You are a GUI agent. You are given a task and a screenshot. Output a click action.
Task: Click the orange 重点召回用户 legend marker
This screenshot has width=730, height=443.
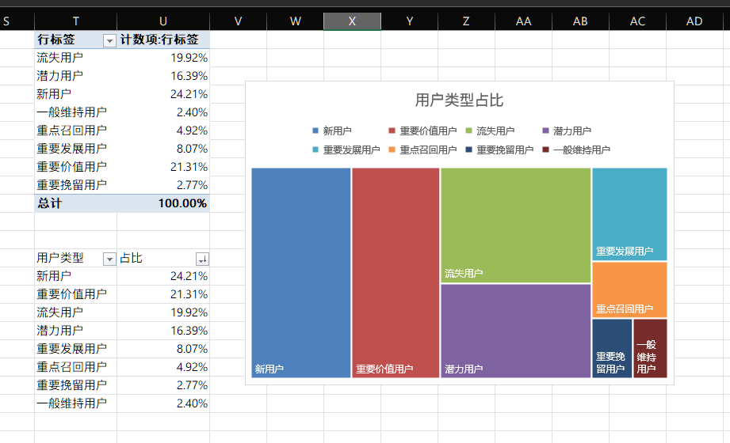pos(392,150)
